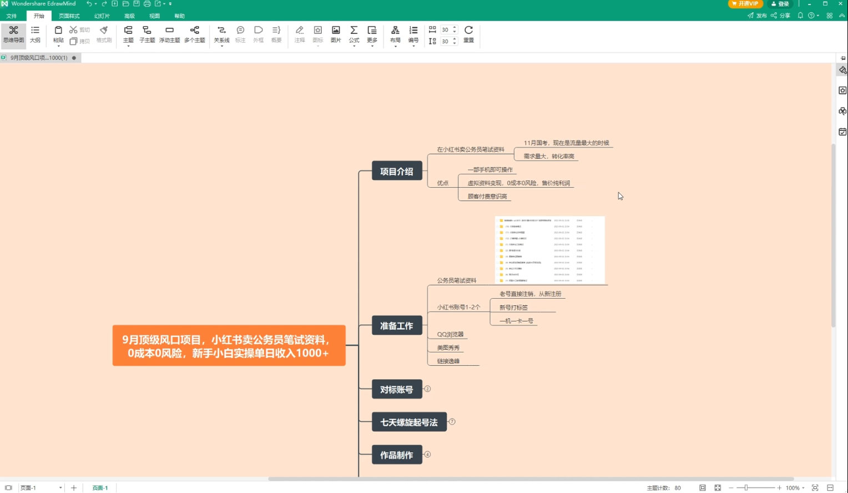Insert an image with the 图片 tool
848x493 pixels.
point(335,34)
